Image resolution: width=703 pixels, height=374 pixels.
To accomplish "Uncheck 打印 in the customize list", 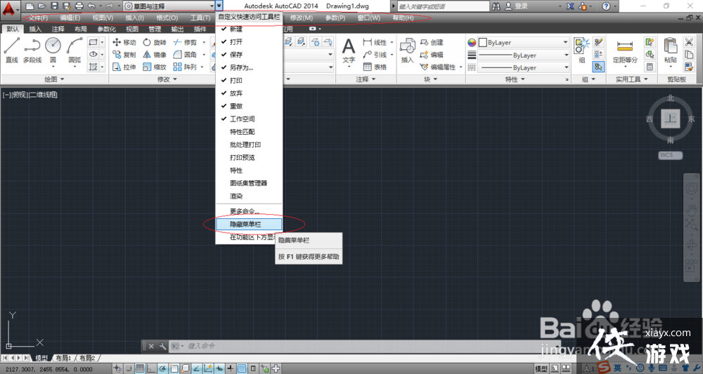I will [250, 81].
